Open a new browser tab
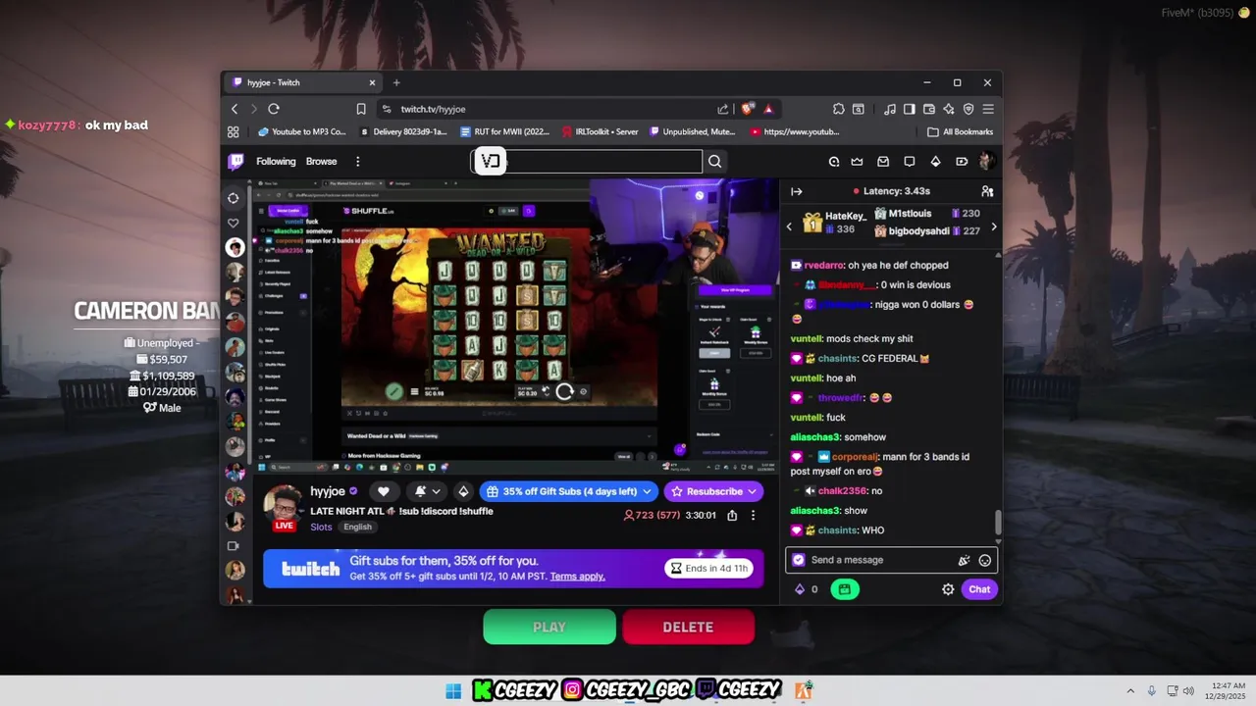Screen dimensions: 1256x706 [x=396, y=82]
